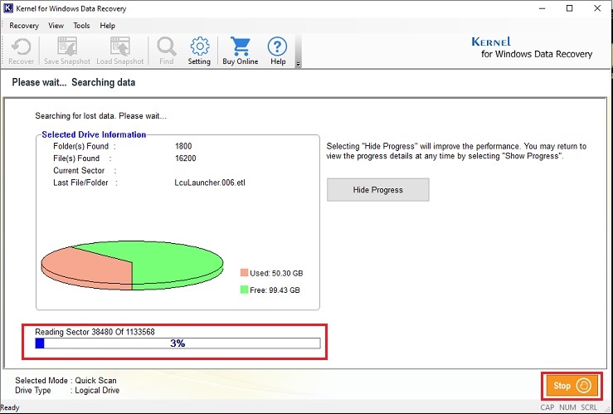Open the Help menu in menu bar
613x414 pixels.
(107, 26)
